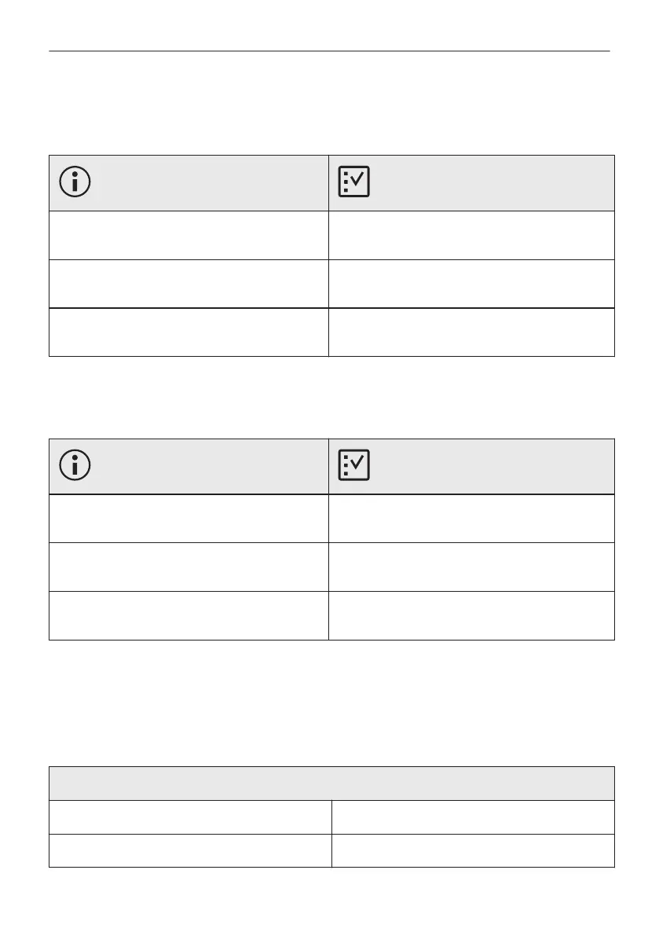The width and height of the screenshot is (659, 936).
Task: Select second table's last row right cell
Action: (471, 615)
